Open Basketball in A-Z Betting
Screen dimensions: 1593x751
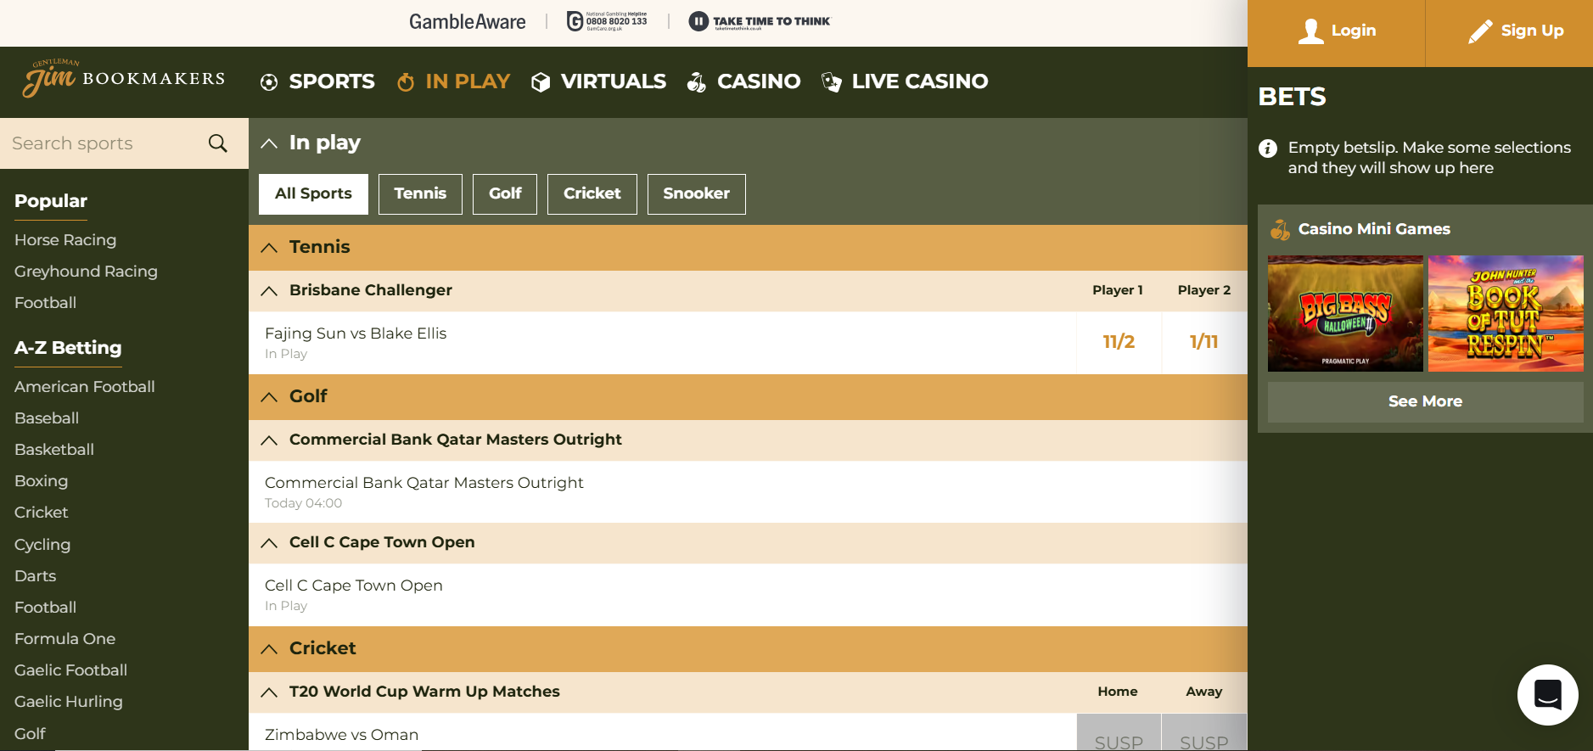tap(54, 450)
